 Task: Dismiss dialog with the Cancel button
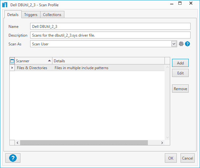pyautogui.click(x=187, y=158)
